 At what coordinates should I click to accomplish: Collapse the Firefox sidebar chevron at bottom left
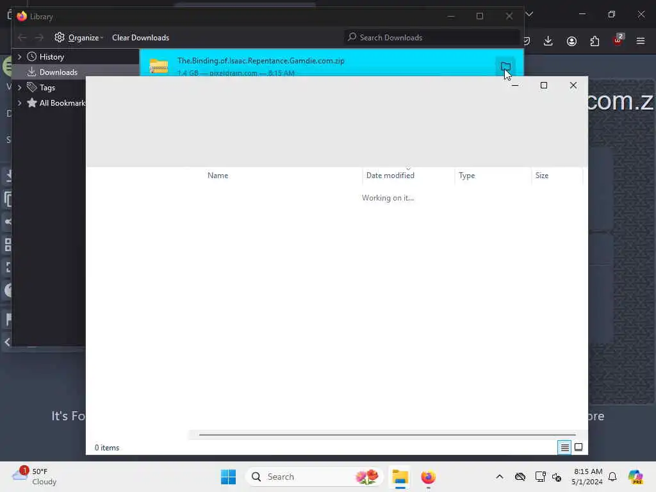click(7, 342)
